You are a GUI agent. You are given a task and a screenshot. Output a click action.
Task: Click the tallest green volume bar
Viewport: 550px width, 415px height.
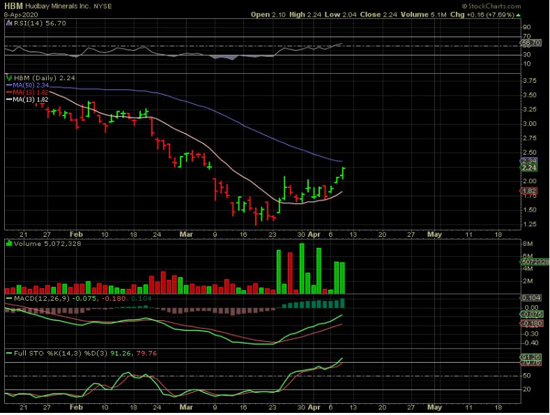tap(302, 267)
